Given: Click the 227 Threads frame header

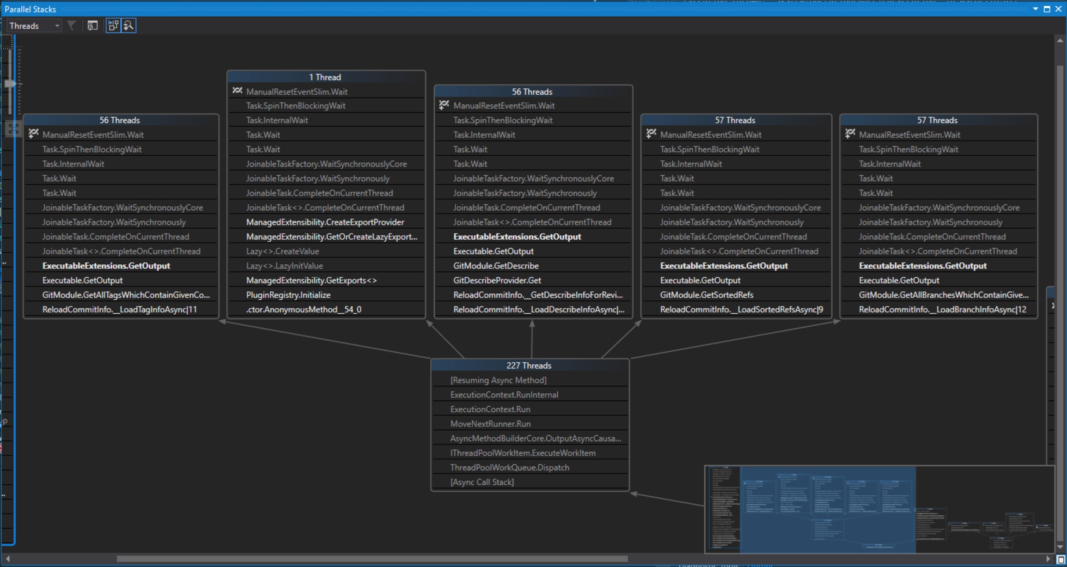Looking at the screenshot, I should [x=530, y=365].
